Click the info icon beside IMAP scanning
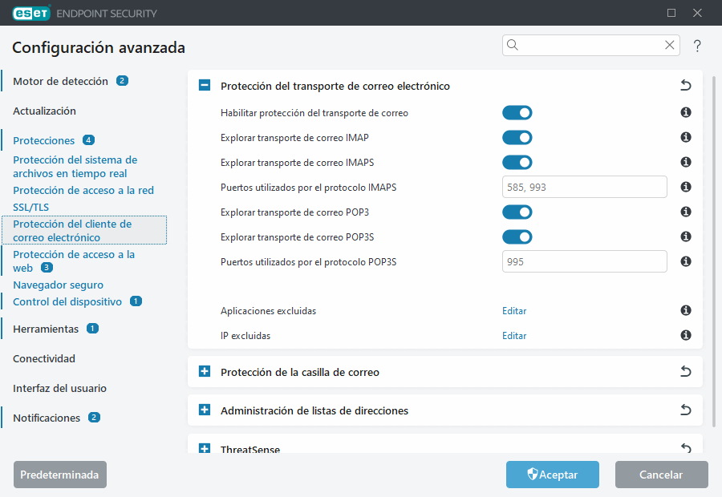Image resolution: width=722 pixels, height=497 pixels. click(685, 137)
